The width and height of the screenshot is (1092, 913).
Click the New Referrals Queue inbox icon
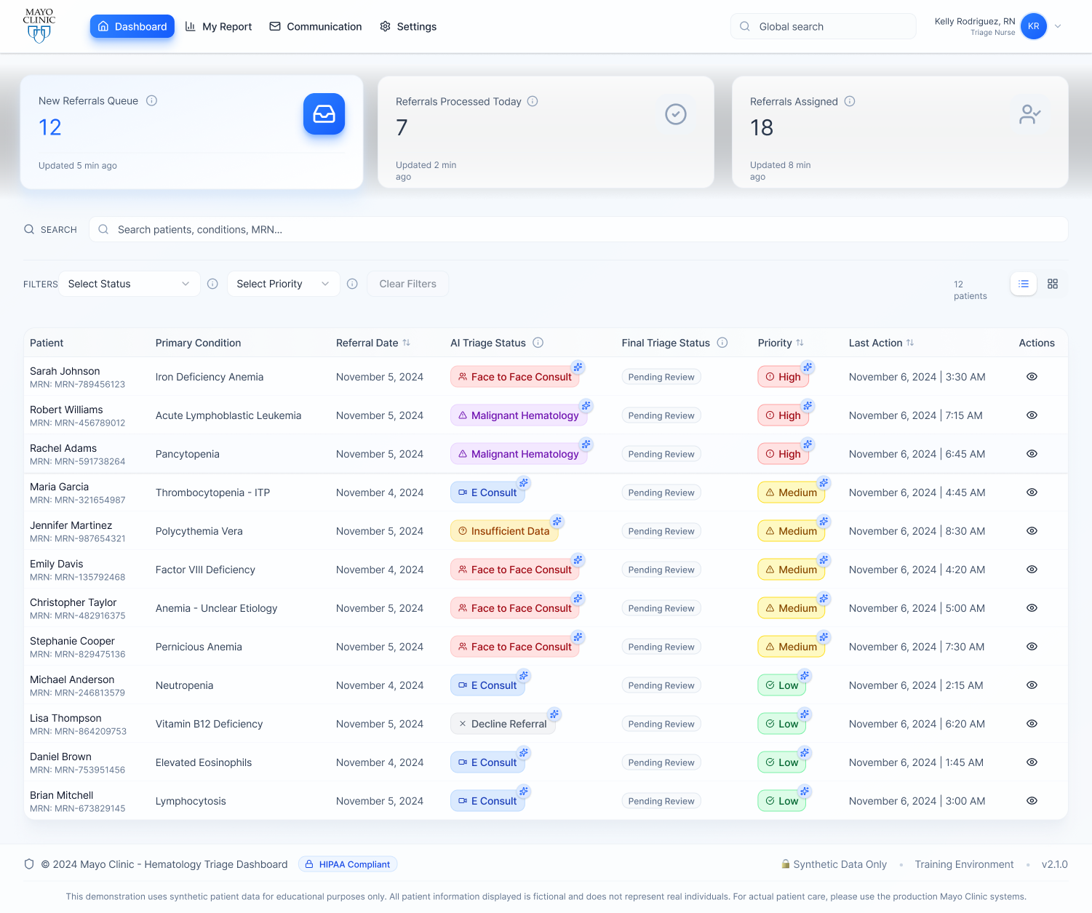(324, 114)
